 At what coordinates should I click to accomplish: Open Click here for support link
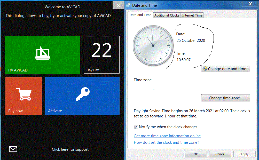[x=70, y=149]
